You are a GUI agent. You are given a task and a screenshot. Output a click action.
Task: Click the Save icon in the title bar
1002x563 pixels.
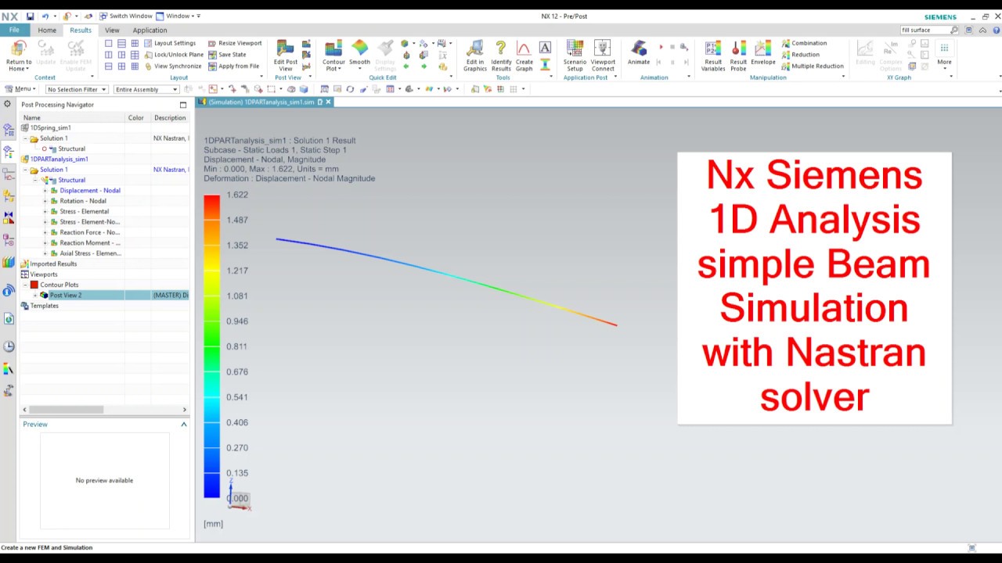tap(30, 16)
